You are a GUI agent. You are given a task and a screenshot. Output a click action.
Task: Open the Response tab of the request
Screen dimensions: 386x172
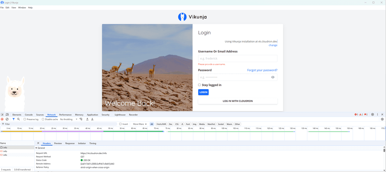[x=70, y=143]
